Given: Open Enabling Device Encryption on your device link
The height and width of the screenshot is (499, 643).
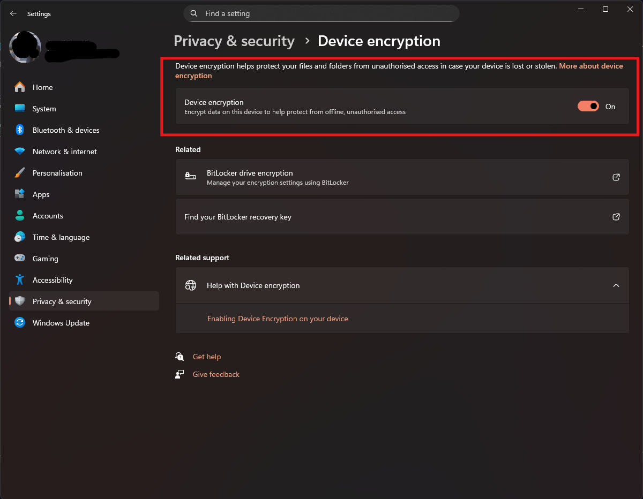Looking at the screenshot, I should pos(278,319).
